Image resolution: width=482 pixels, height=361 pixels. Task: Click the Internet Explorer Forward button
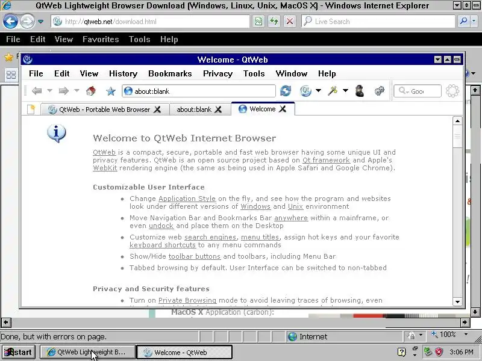point(28,22)
